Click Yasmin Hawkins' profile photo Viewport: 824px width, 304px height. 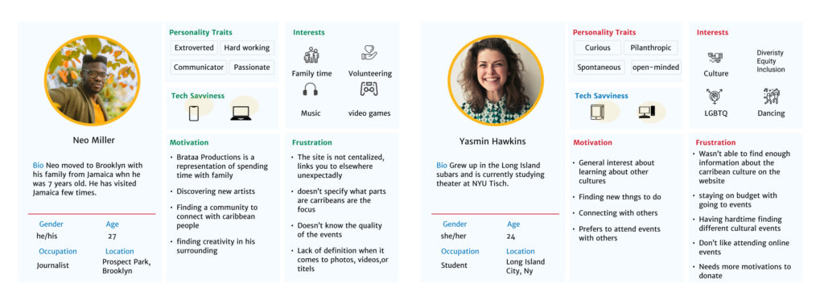tap(496, 80)
